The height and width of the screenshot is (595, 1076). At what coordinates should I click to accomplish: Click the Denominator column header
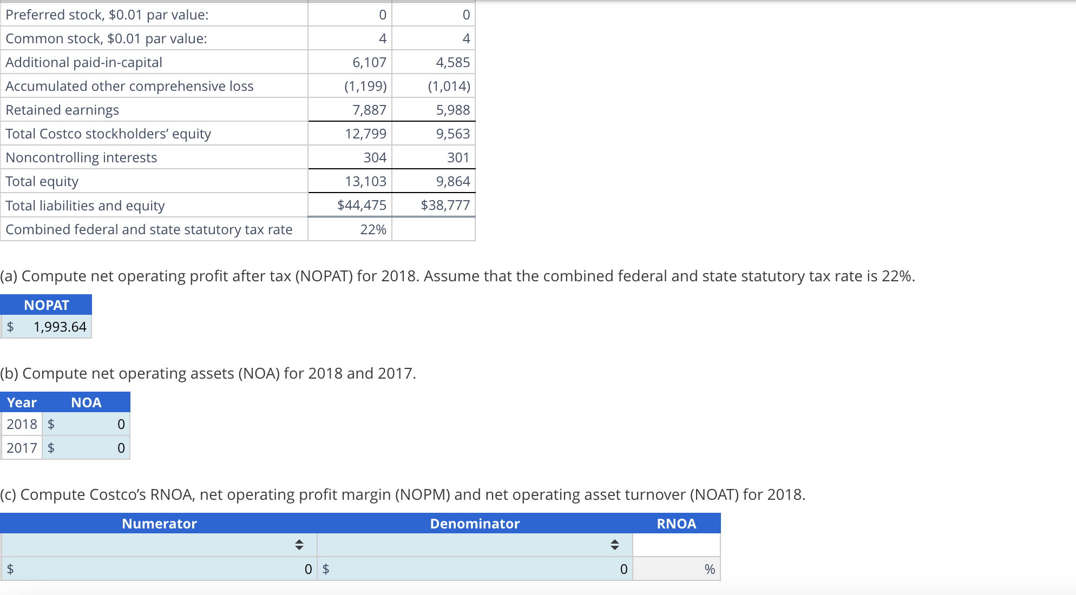click(475, 524)
